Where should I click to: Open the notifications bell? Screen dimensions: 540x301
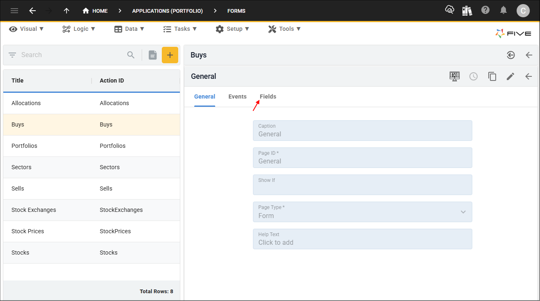(503, 10)
